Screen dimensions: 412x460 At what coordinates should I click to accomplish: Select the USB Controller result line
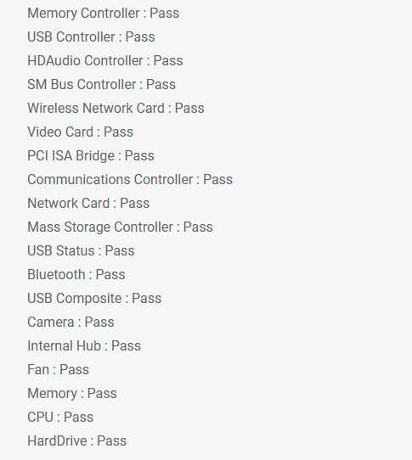click(91, 37)
